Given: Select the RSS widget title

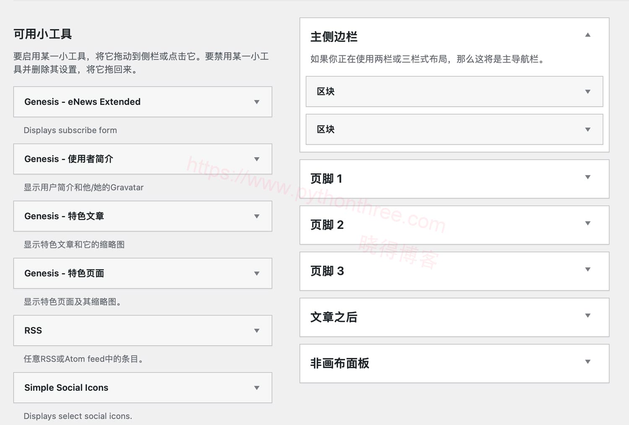Looking at the screenshot, I should pyautogui.click(x=33, y=331).
